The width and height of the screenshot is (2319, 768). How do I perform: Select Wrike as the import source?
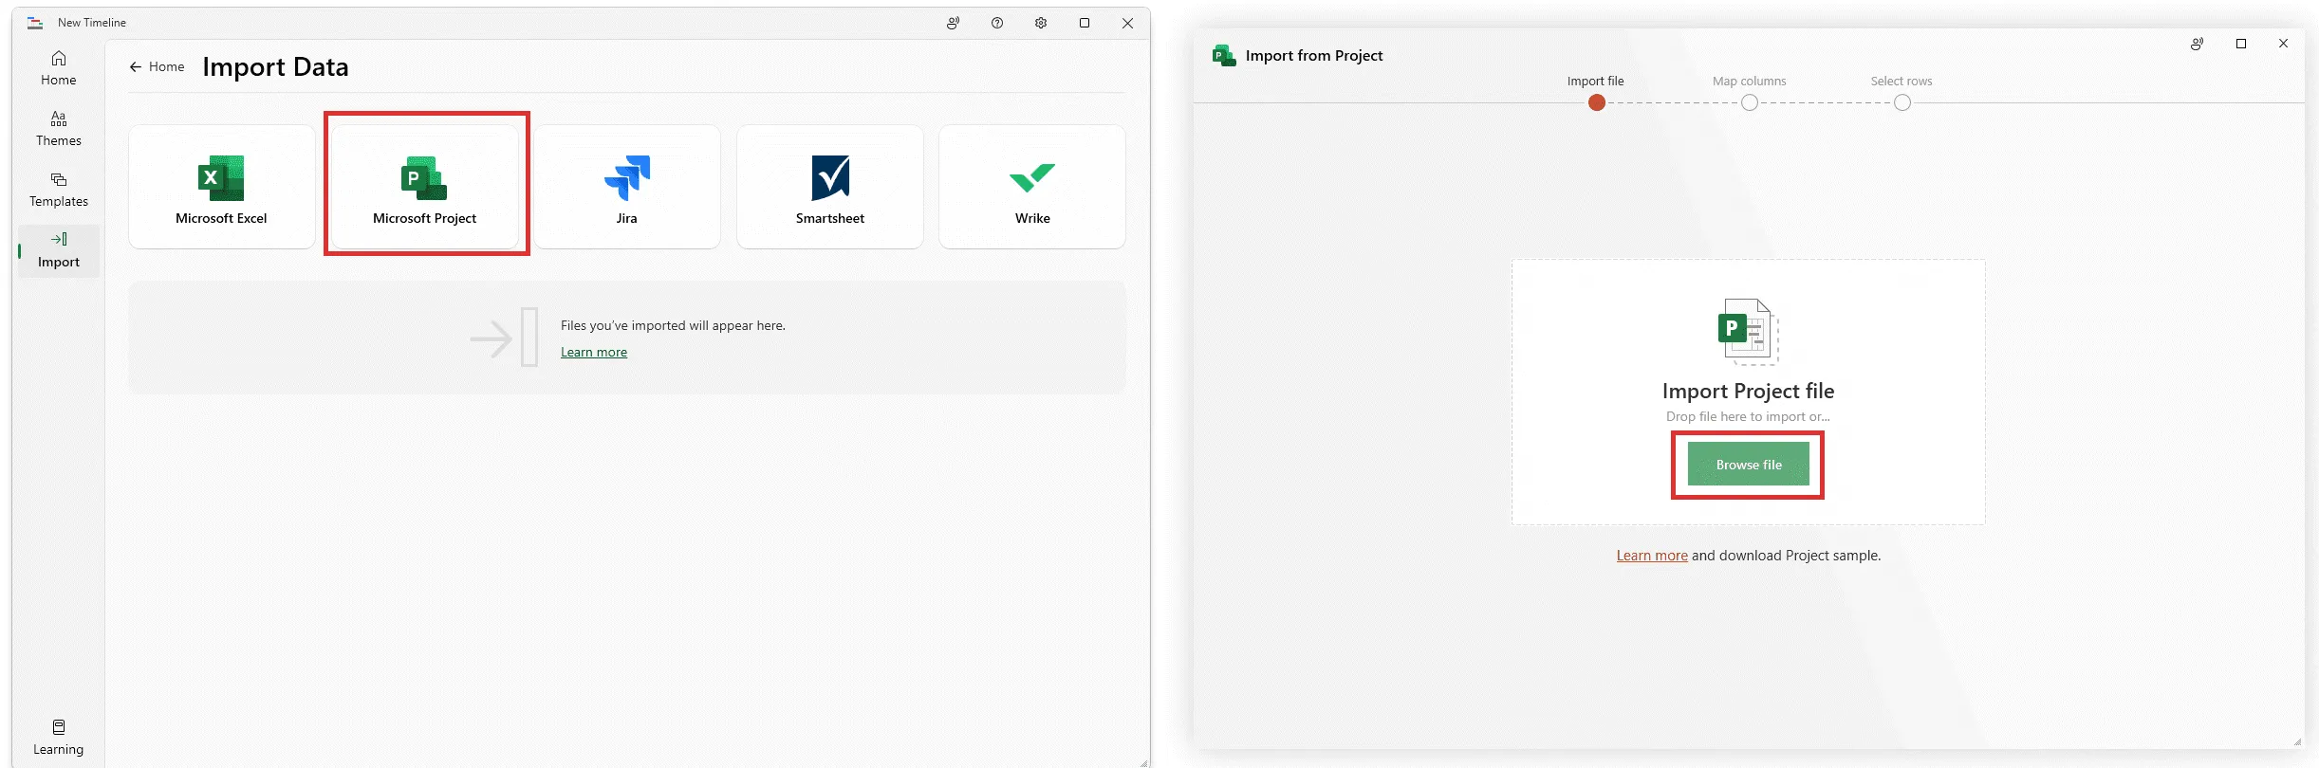tap(1031, 188)
